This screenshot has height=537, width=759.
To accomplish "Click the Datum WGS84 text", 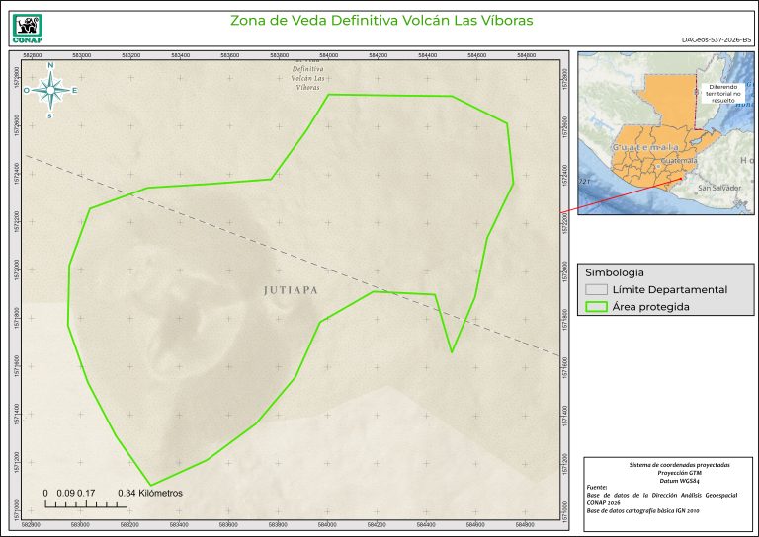I will tap(665, 480).
